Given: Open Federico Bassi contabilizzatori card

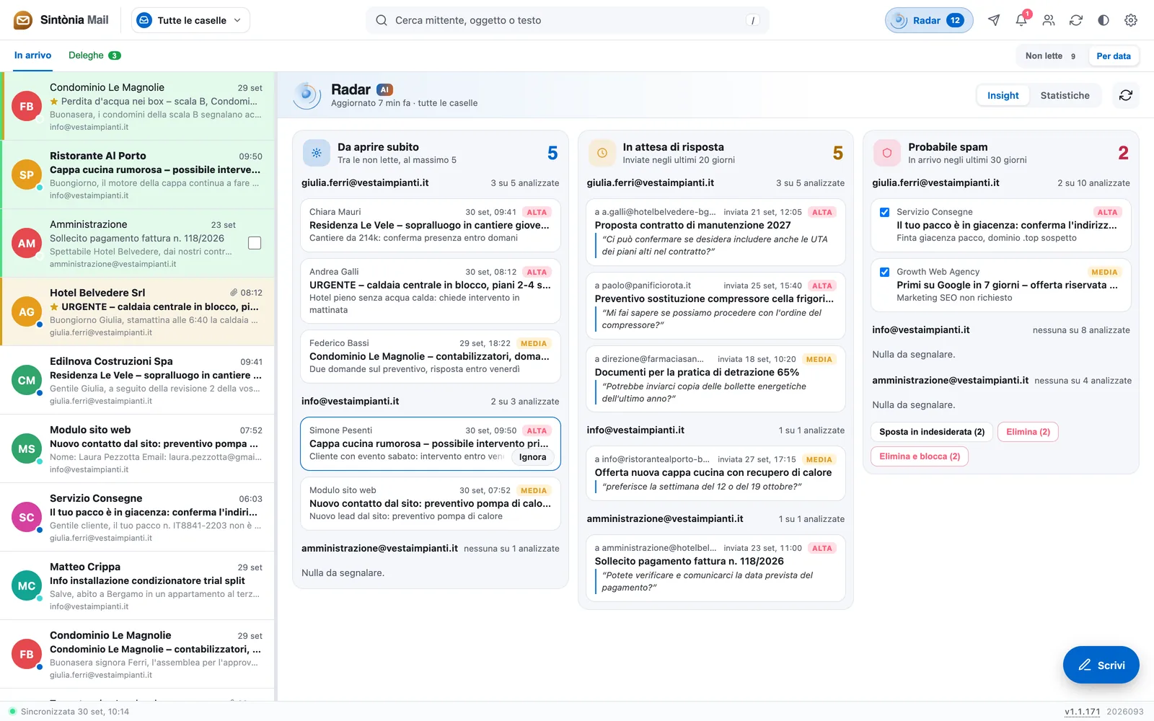Looking at the screenshot, I should click(x=431, y=356).
